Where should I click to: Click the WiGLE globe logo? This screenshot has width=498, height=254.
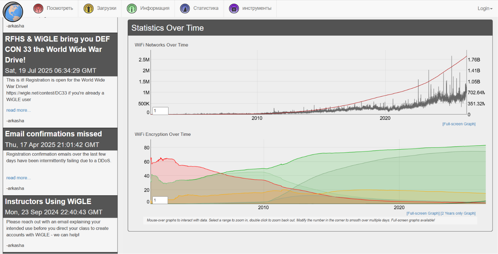coord(13,12)
